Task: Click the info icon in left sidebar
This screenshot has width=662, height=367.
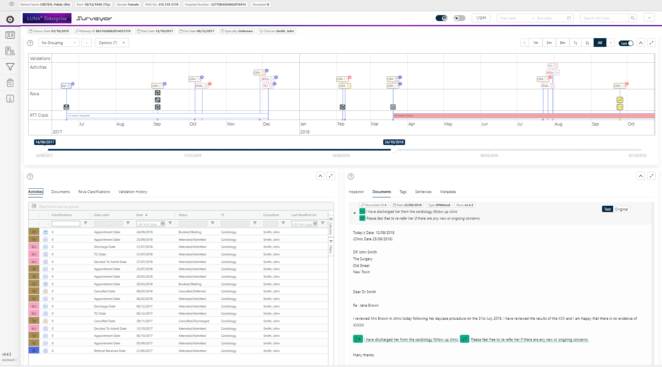Action: click(x=10, y=99)
